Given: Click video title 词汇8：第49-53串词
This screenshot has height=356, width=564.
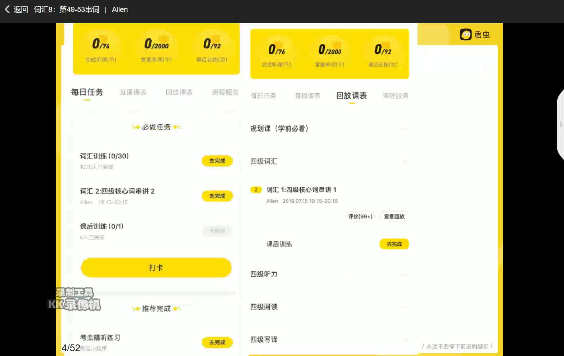Looking at the screenshot, I should pos(67,10).
